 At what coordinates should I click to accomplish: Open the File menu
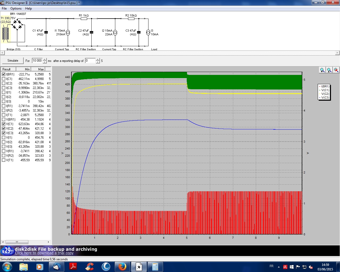[4, 8]
